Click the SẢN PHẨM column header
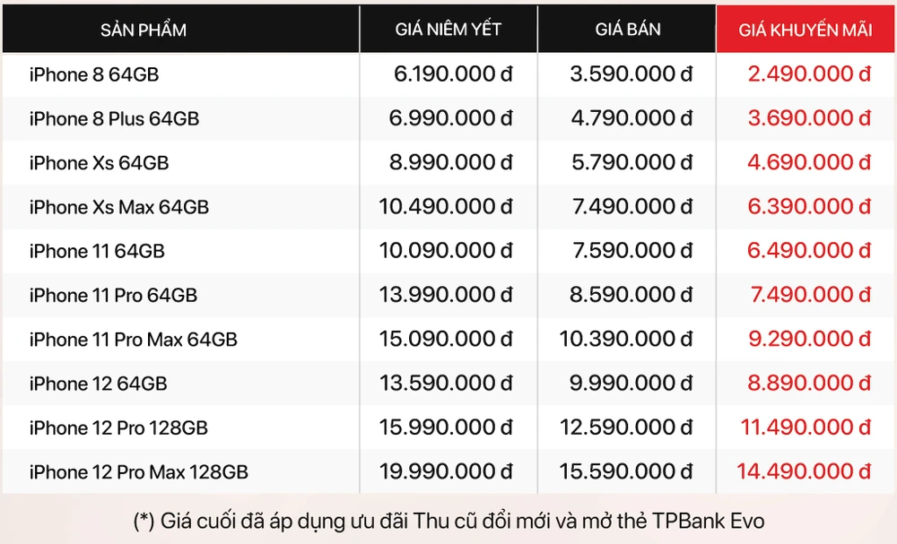The image size is (897, 544). [144, 30]
